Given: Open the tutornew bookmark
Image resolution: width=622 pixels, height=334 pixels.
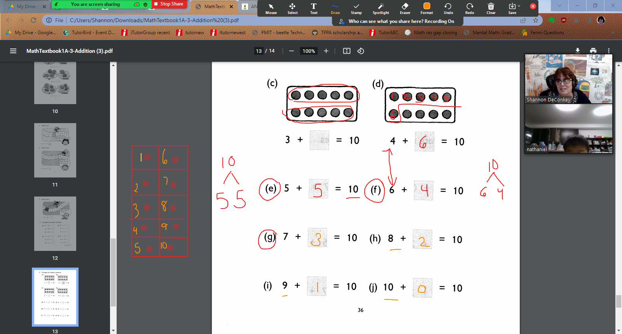Looking at the screenshot, I should coord(190,33).
